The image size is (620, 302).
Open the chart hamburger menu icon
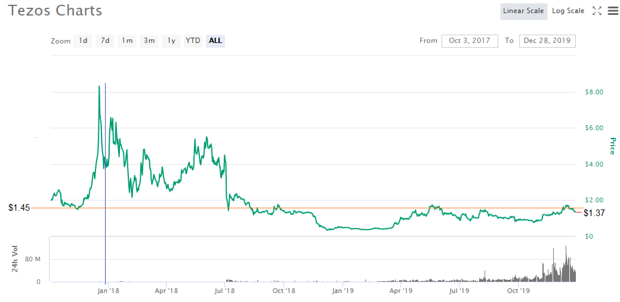pyautogui.click(x=612, y=11)
